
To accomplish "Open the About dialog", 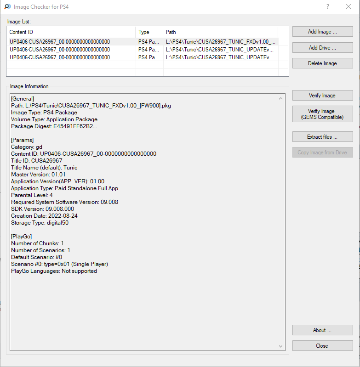I will [x=322, y=330].
